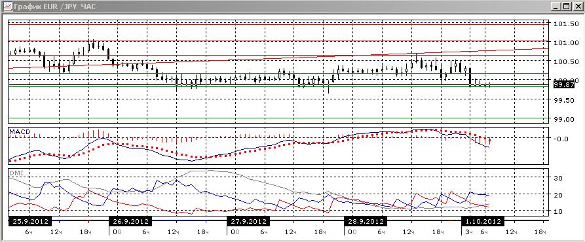Select the DMI indicator label

(16, 173)
